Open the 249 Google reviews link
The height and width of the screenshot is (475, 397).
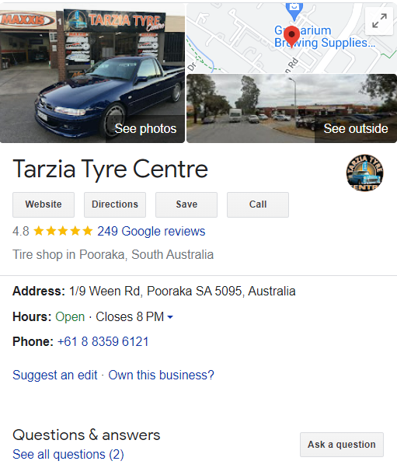pos(151,231)
